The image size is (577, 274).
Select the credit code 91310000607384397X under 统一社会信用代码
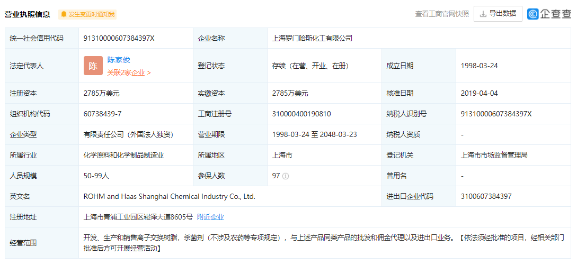point(119,38)
